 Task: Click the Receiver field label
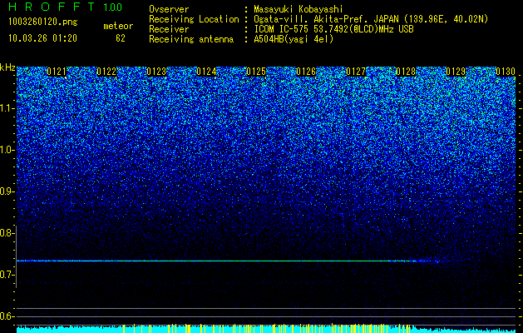(169, 29)
